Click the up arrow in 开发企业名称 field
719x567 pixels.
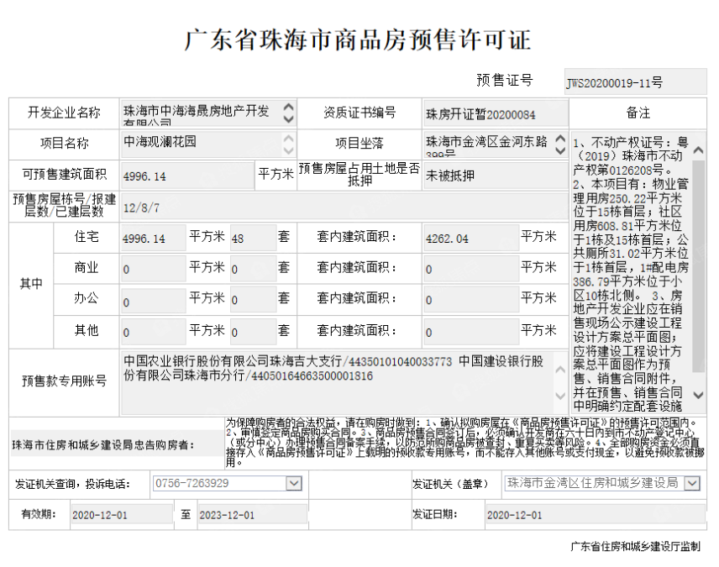tap(288, 108)
